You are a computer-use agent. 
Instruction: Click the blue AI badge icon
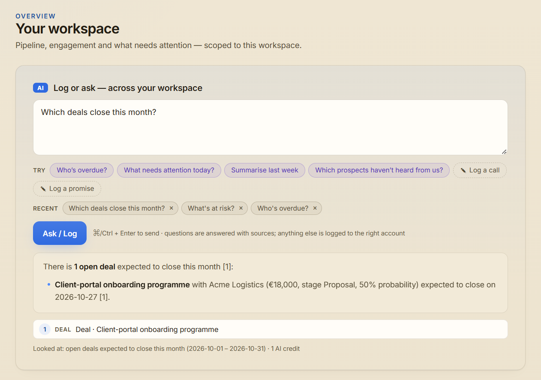coord(40,88)
